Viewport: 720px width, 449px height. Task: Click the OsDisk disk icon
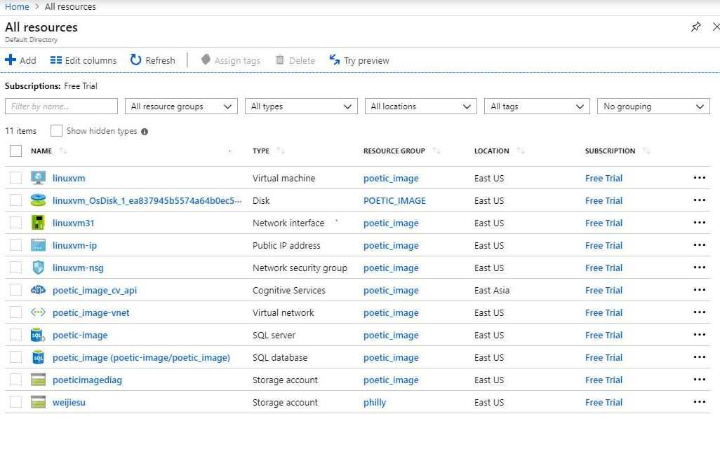(x=38, y=200)
